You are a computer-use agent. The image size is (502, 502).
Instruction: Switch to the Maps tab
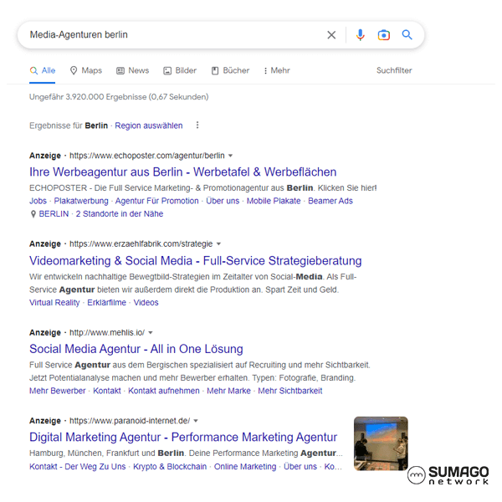tap(86, 70)
